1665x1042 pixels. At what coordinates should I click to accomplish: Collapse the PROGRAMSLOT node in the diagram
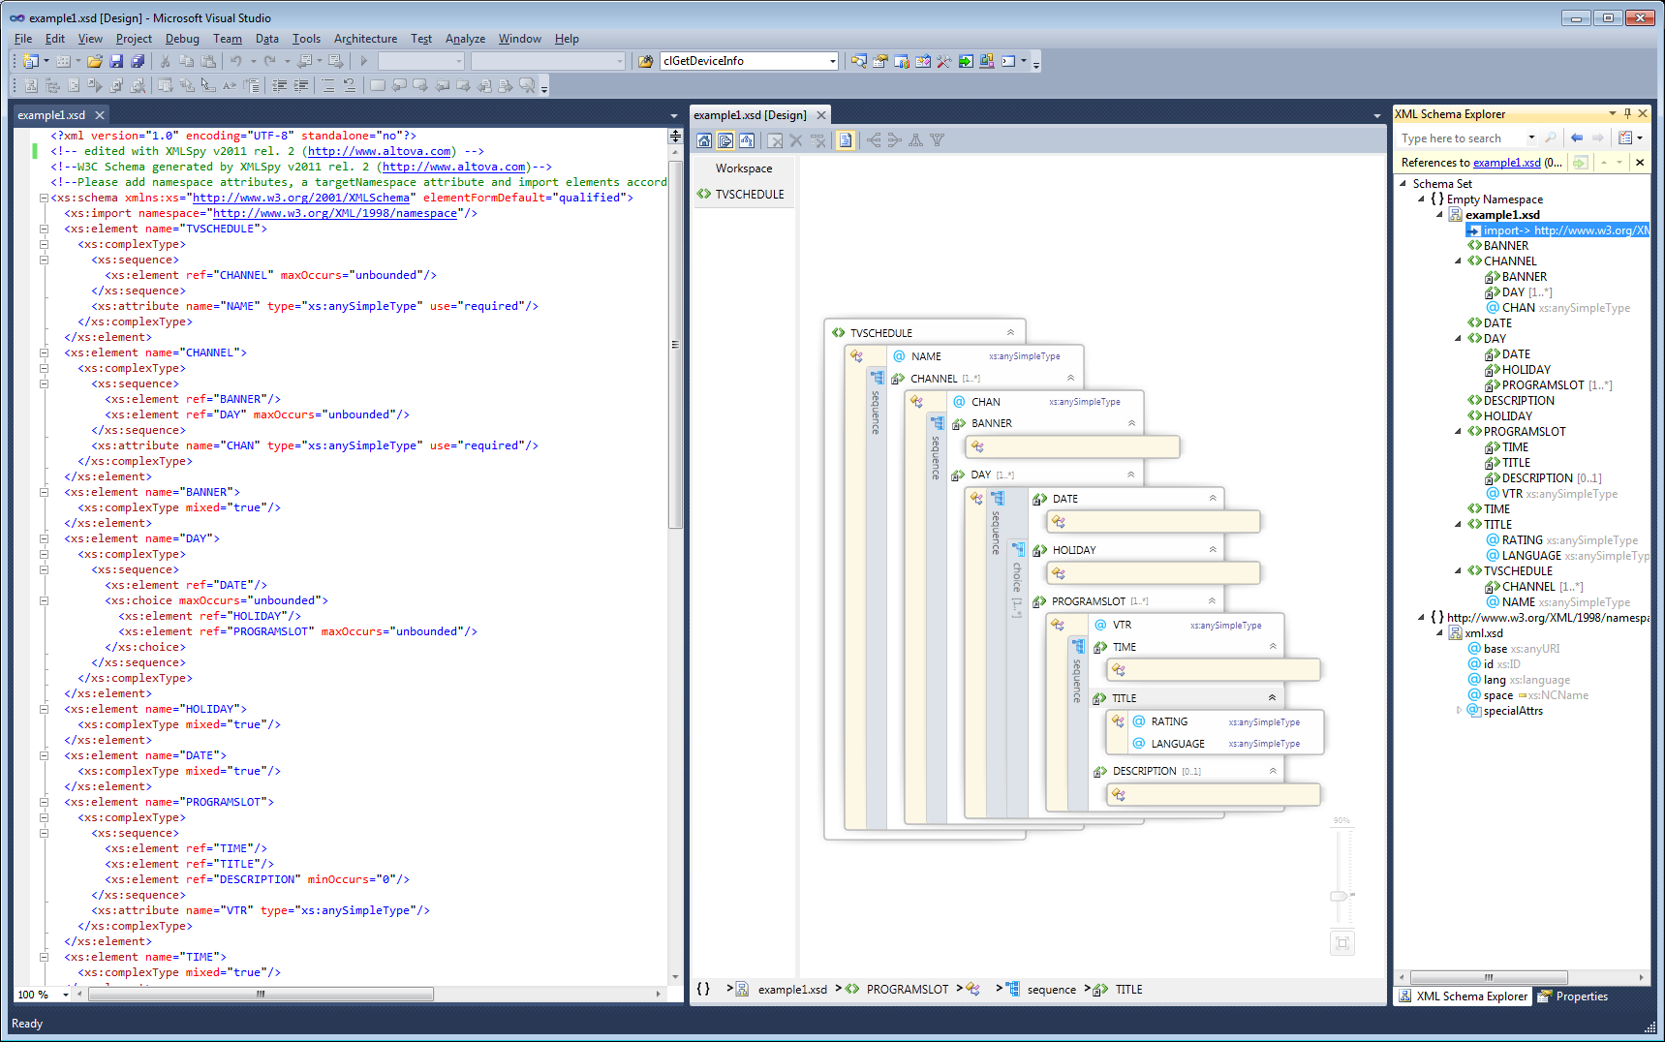(1212, 600)
